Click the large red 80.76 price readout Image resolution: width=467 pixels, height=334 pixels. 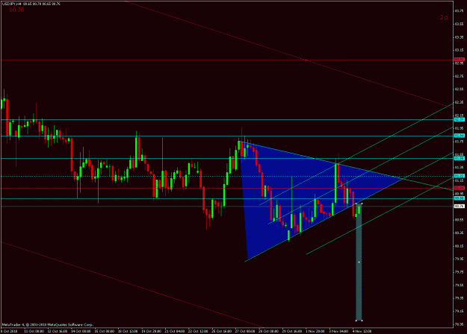[16, 10]
